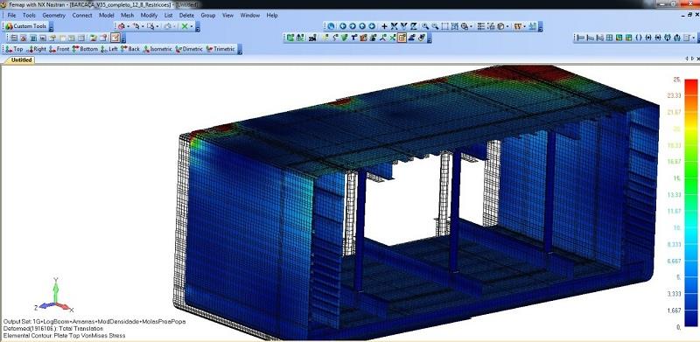Switch to the Untitled view tab
The image size is (700, 342).
(21, 59)
